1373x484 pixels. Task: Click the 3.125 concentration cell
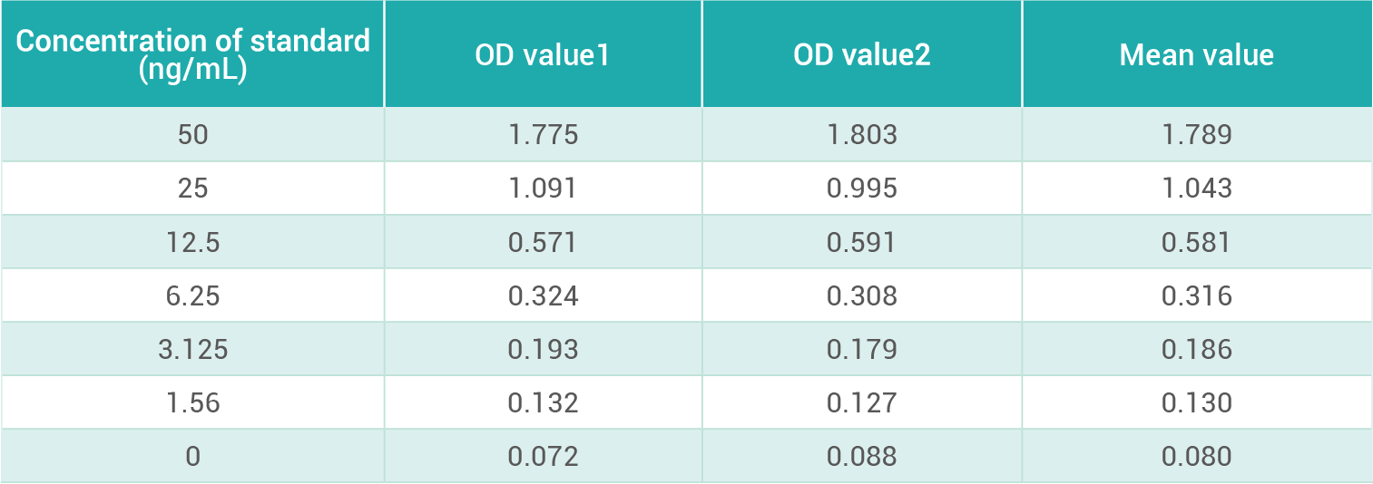coord(192,349)
